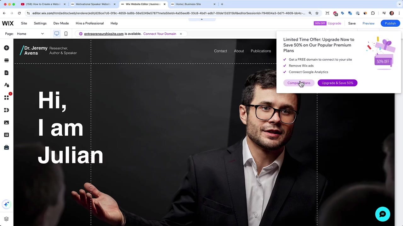Click entrepreneurshipsite.com domain link

click(104, 34)
